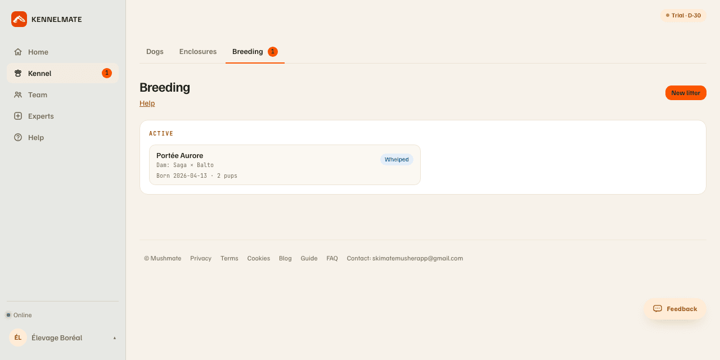Open the Blog footer link
This screenshot has height=360, width=720.
[x=285, y=258]
